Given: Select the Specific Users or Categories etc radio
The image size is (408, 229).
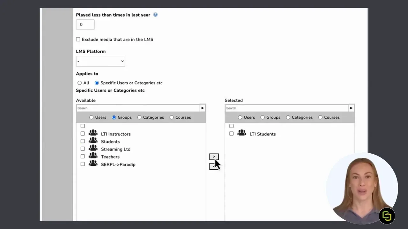Looking at the screenshot, I should click(x=97, y=83).
